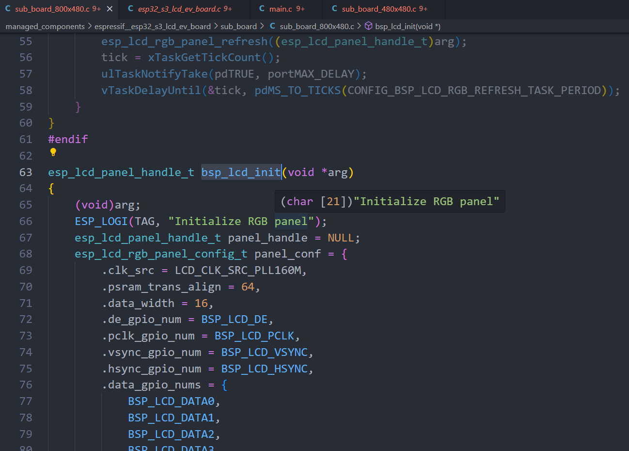
Task: Click the ESP_LOGI macro call
Action: (x=101, y=221)
